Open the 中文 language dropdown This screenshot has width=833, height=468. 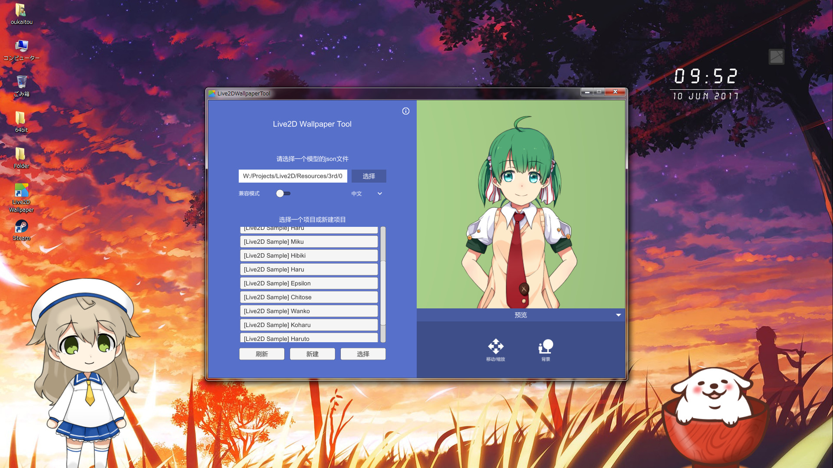point(367,193)
